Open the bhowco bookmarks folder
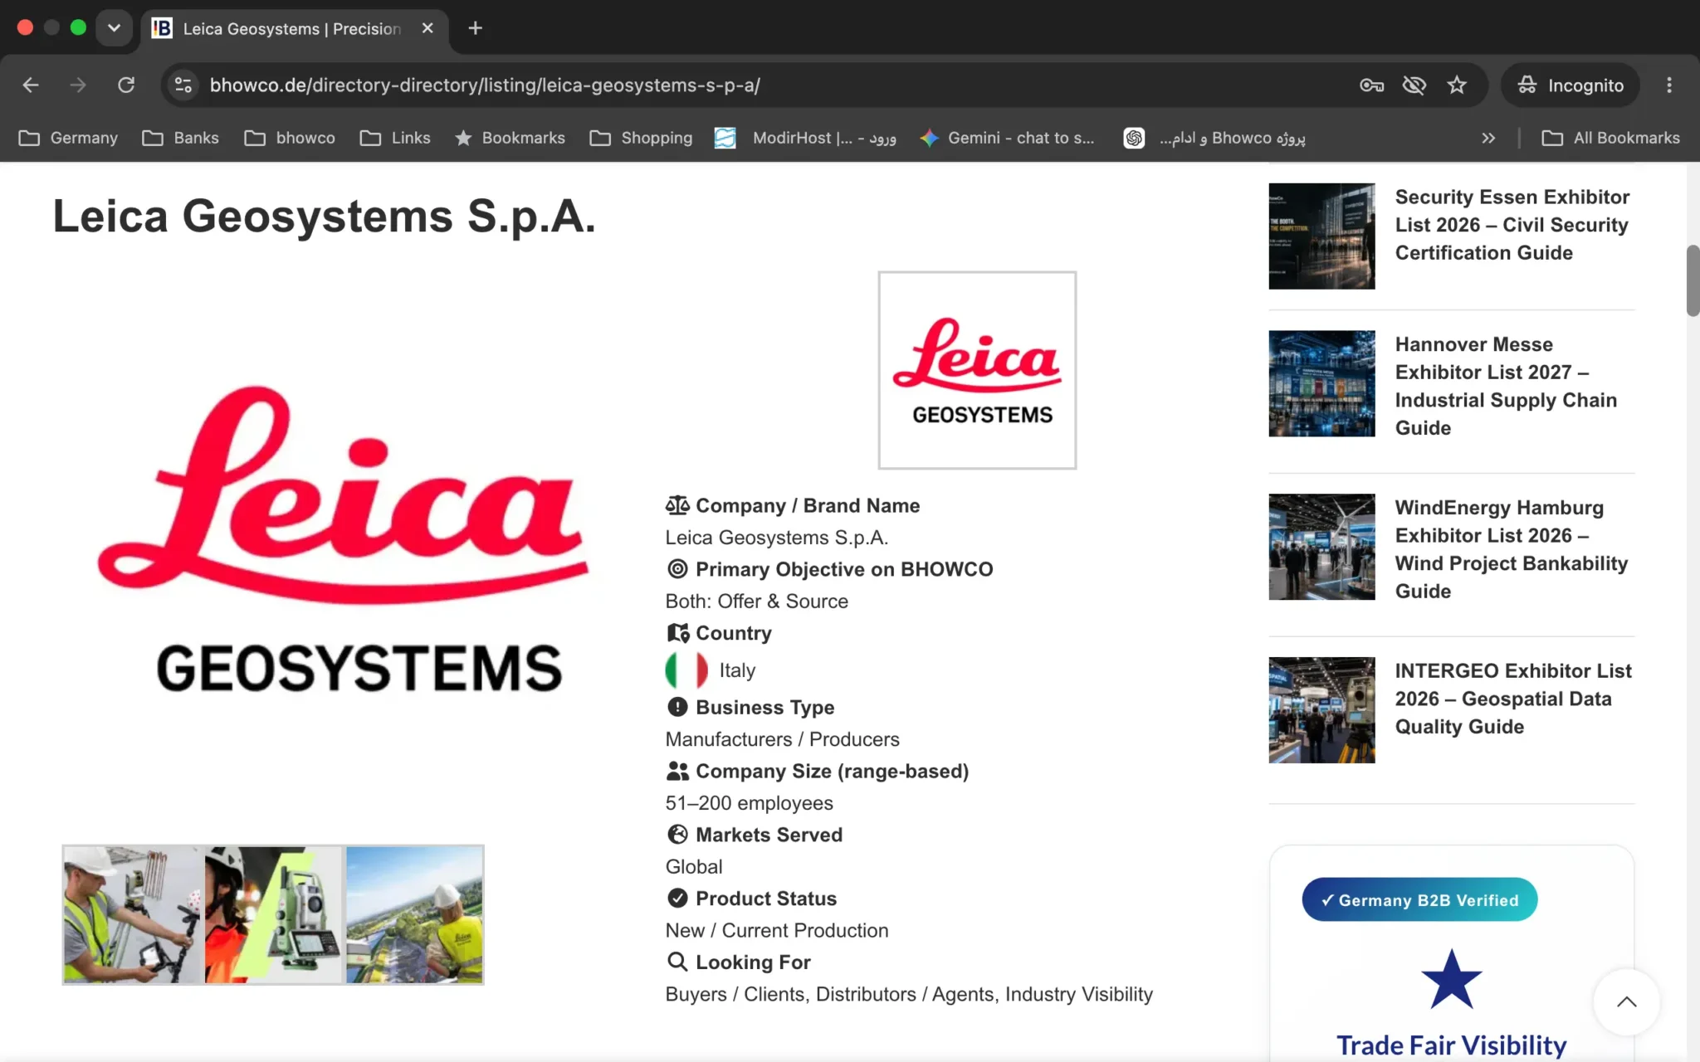 [x=290, y=138]
